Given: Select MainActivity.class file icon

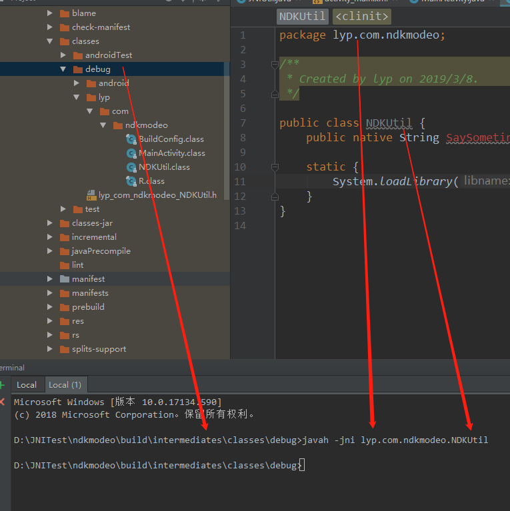Looking at the screenshot, I should tap(131, 153).
